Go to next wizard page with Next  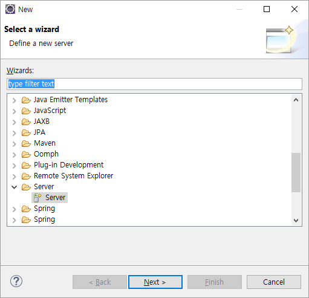[x=155, y=282]
